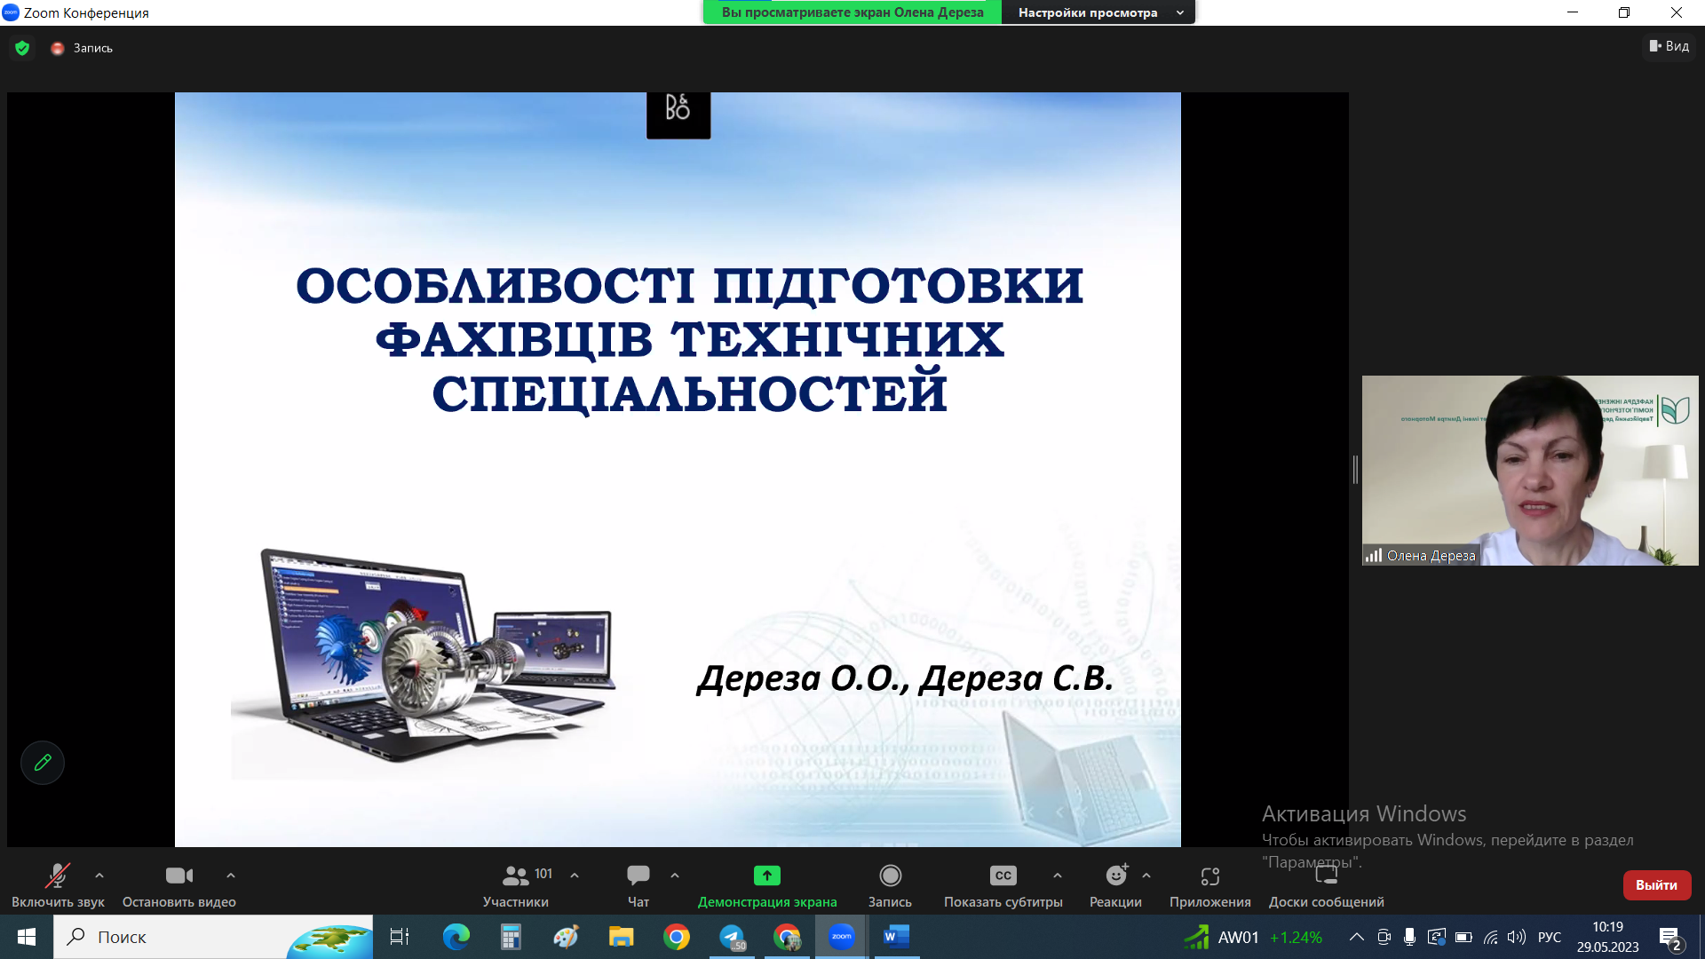This screenshot has width=1705, height=959.
Task: Open the Chat panel icon
Action: point(638,876)
